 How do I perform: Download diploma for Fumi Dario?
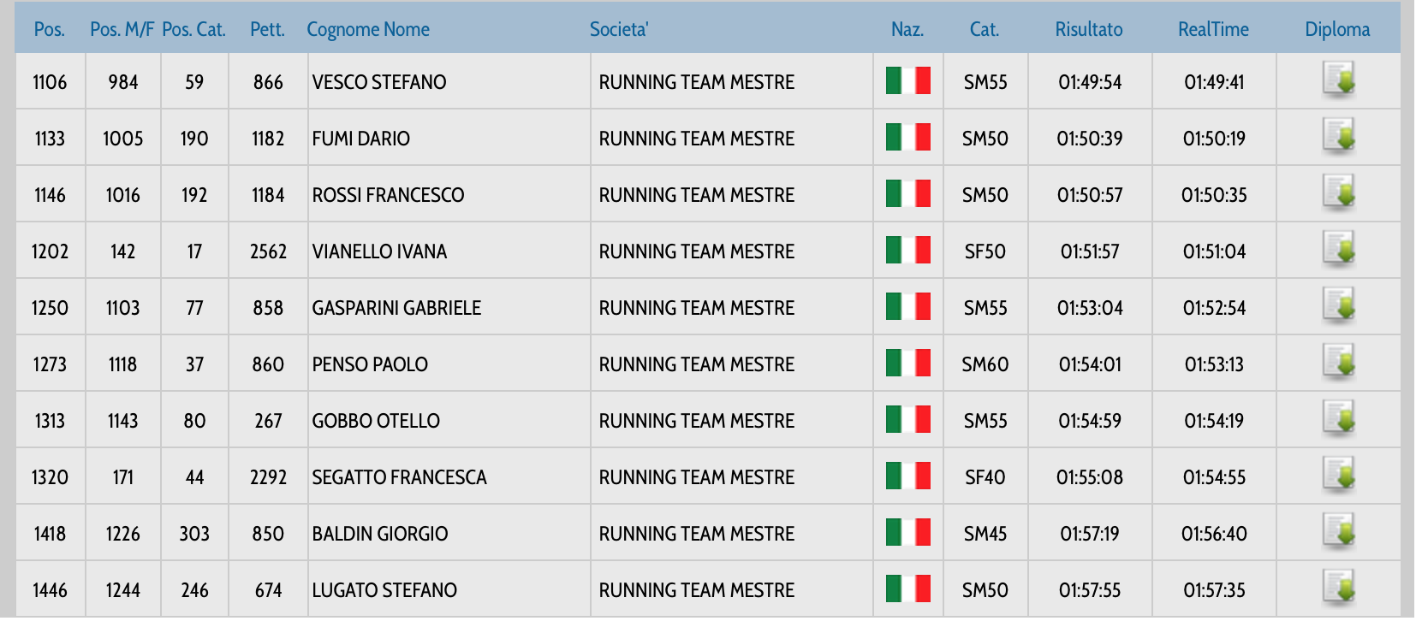tap(1338, 136)
